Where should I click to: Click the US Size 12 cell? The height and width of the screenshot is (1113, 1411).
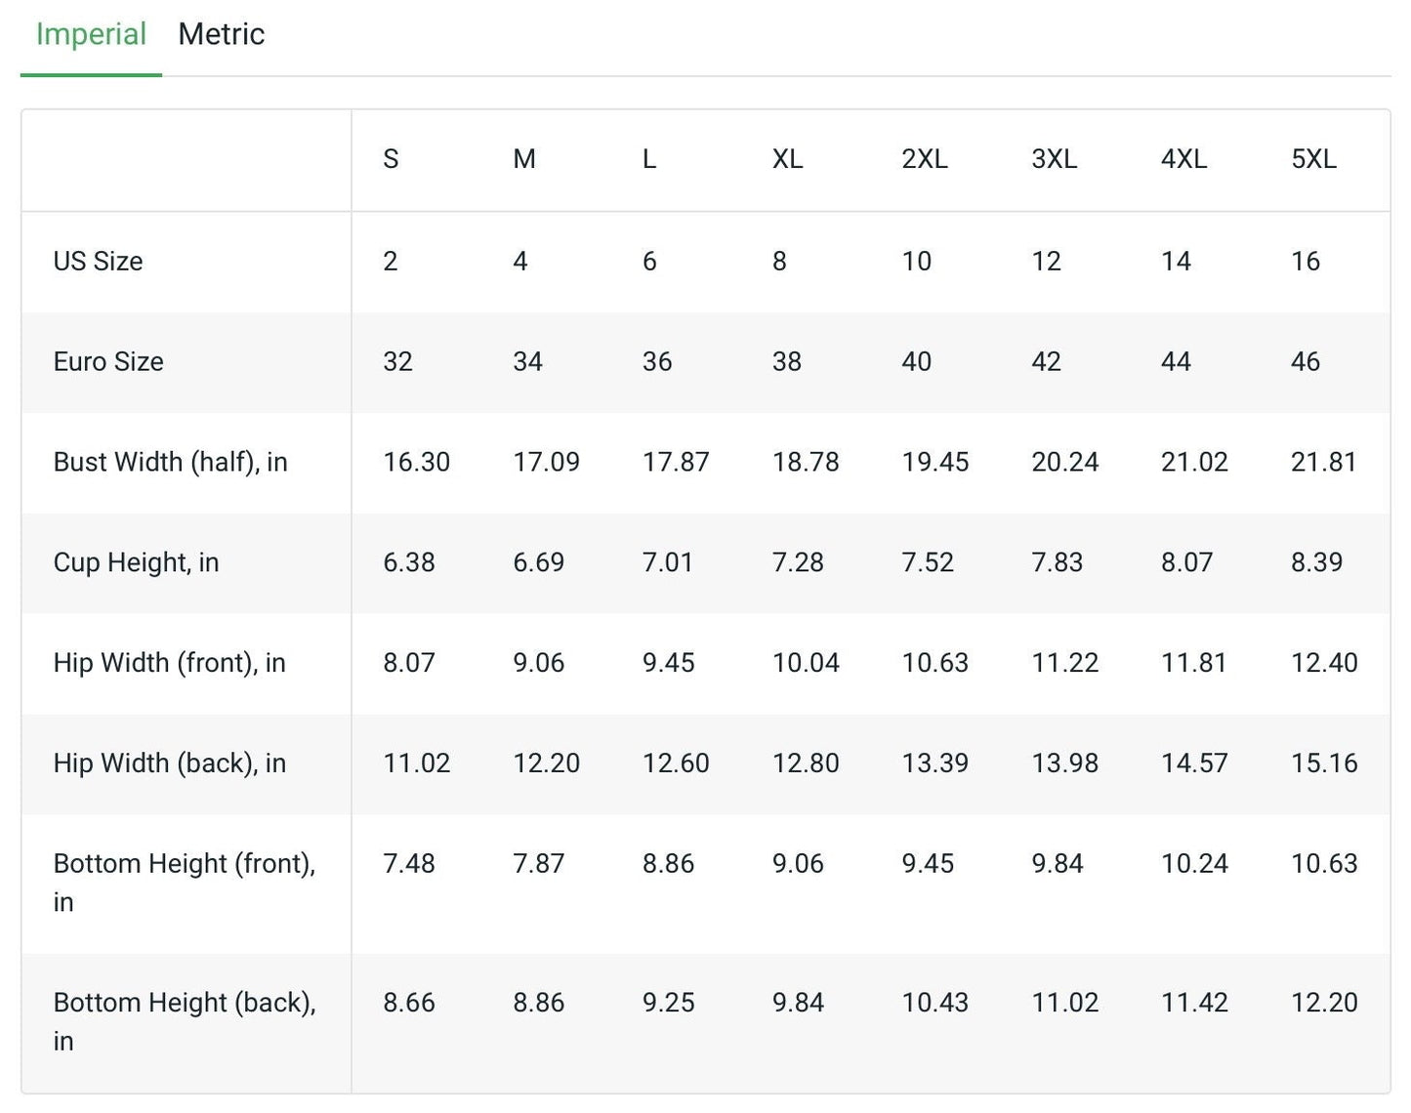1046,262
